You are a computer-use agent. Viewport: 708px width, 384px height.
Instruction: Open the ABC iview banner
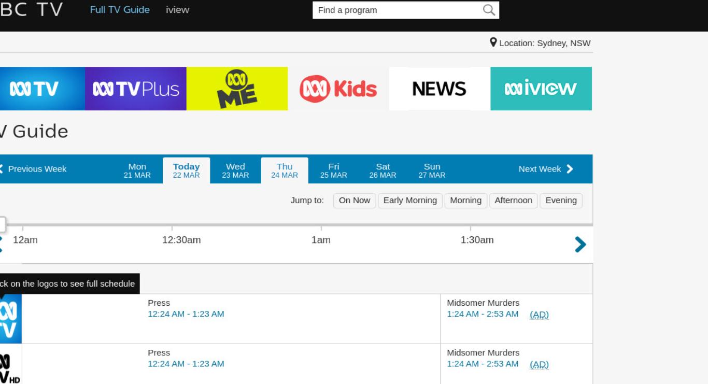541,89
